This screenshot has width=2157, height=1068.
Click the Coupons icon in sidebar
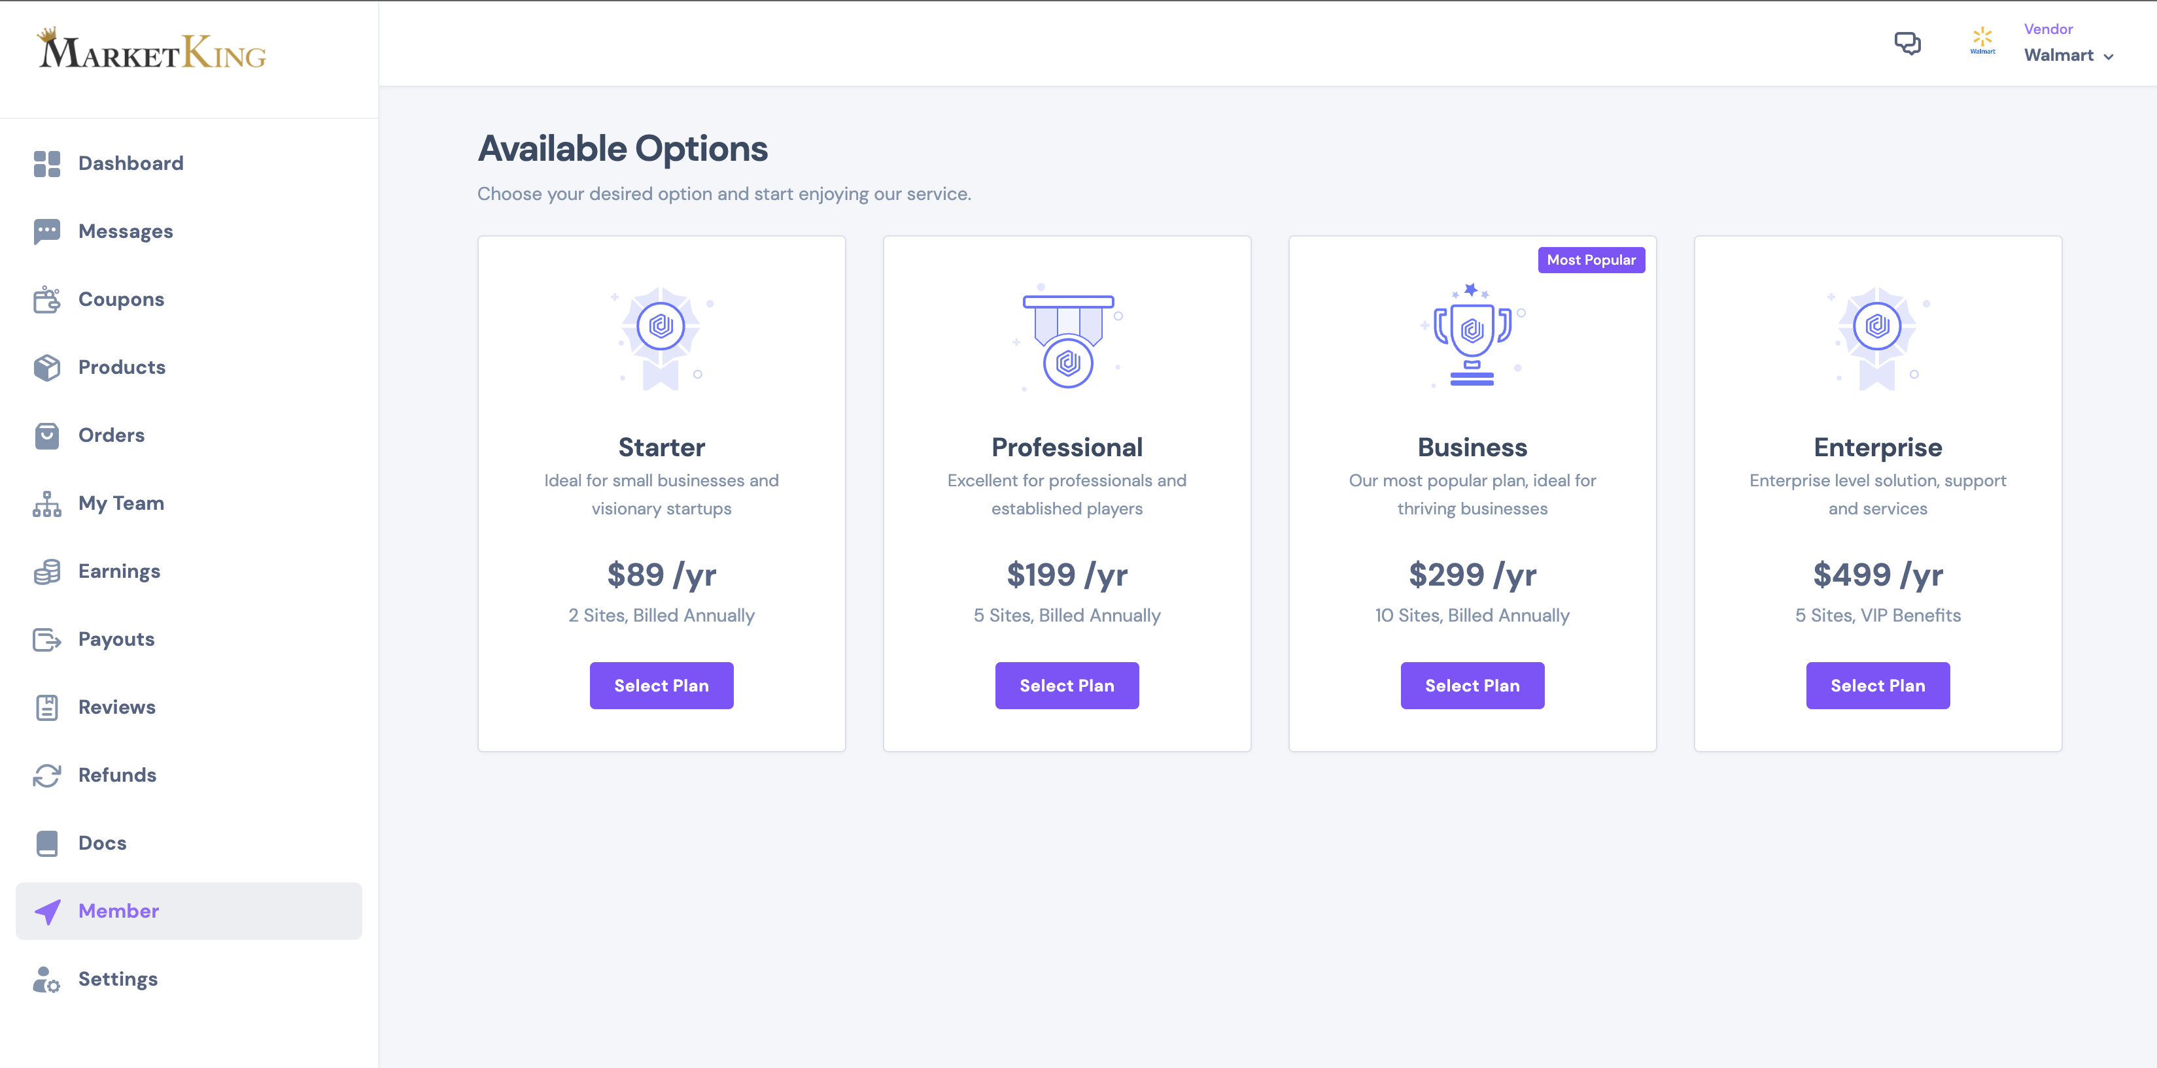tap(48, 298)
